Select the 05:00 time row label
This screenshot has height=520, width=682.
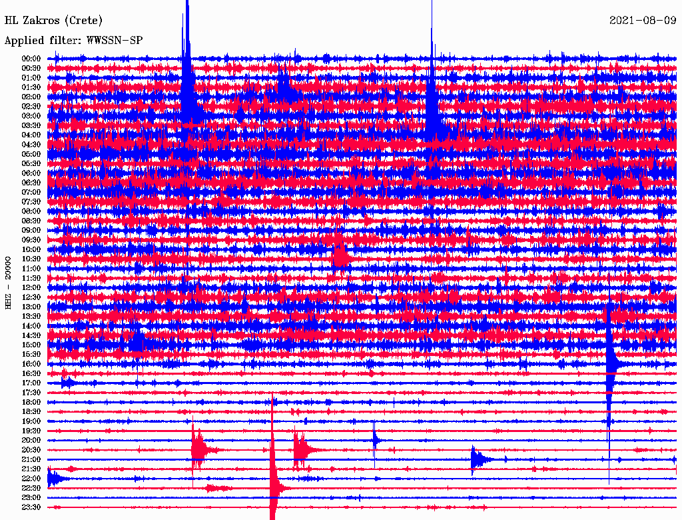pos(31,154)
